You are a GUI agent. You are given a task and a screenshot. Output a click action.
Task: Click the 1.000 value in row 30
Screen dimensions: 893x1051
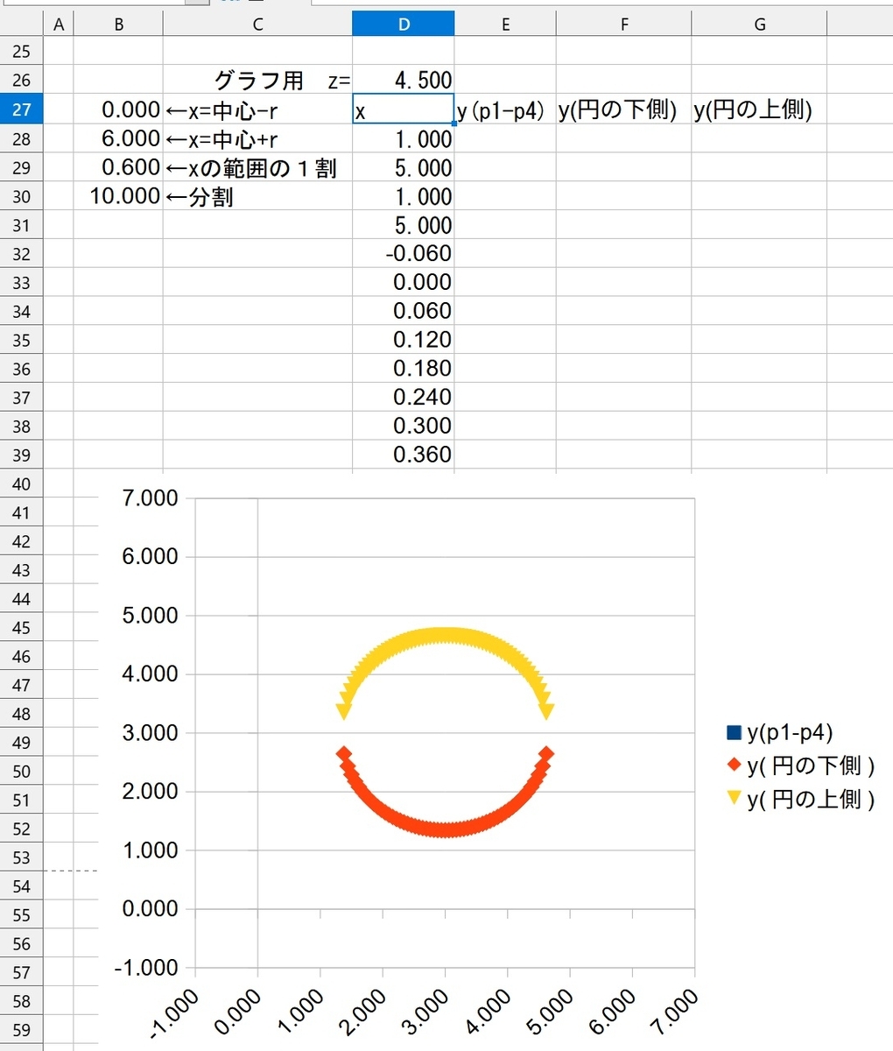click(x=403, y=196)
